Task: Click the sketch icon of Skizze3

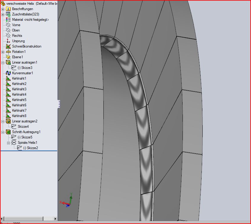Action: [14, 67]
